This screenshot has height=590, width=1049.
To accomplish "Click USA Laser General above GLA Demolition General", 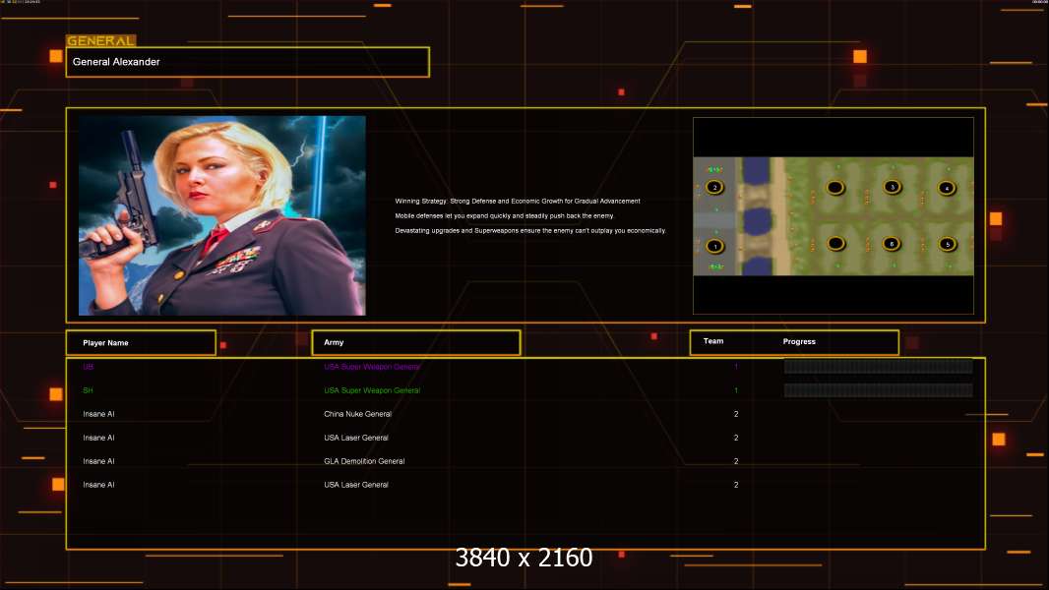I will coord(356,438).
